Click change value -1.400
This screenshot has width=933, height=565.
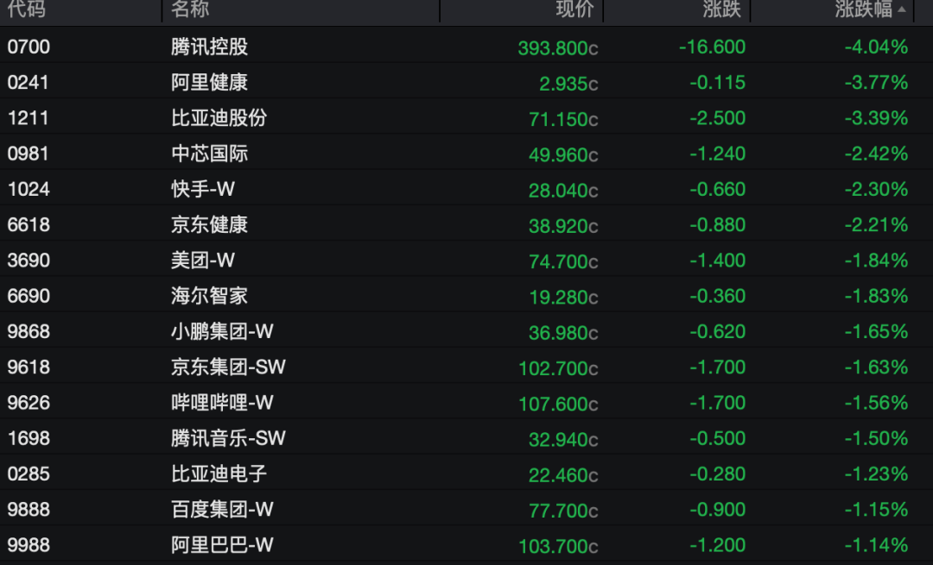[718, 261]
